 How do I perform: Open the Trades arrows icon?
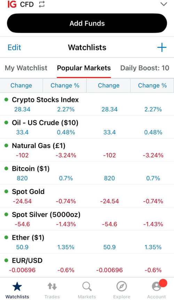point(52,286)
